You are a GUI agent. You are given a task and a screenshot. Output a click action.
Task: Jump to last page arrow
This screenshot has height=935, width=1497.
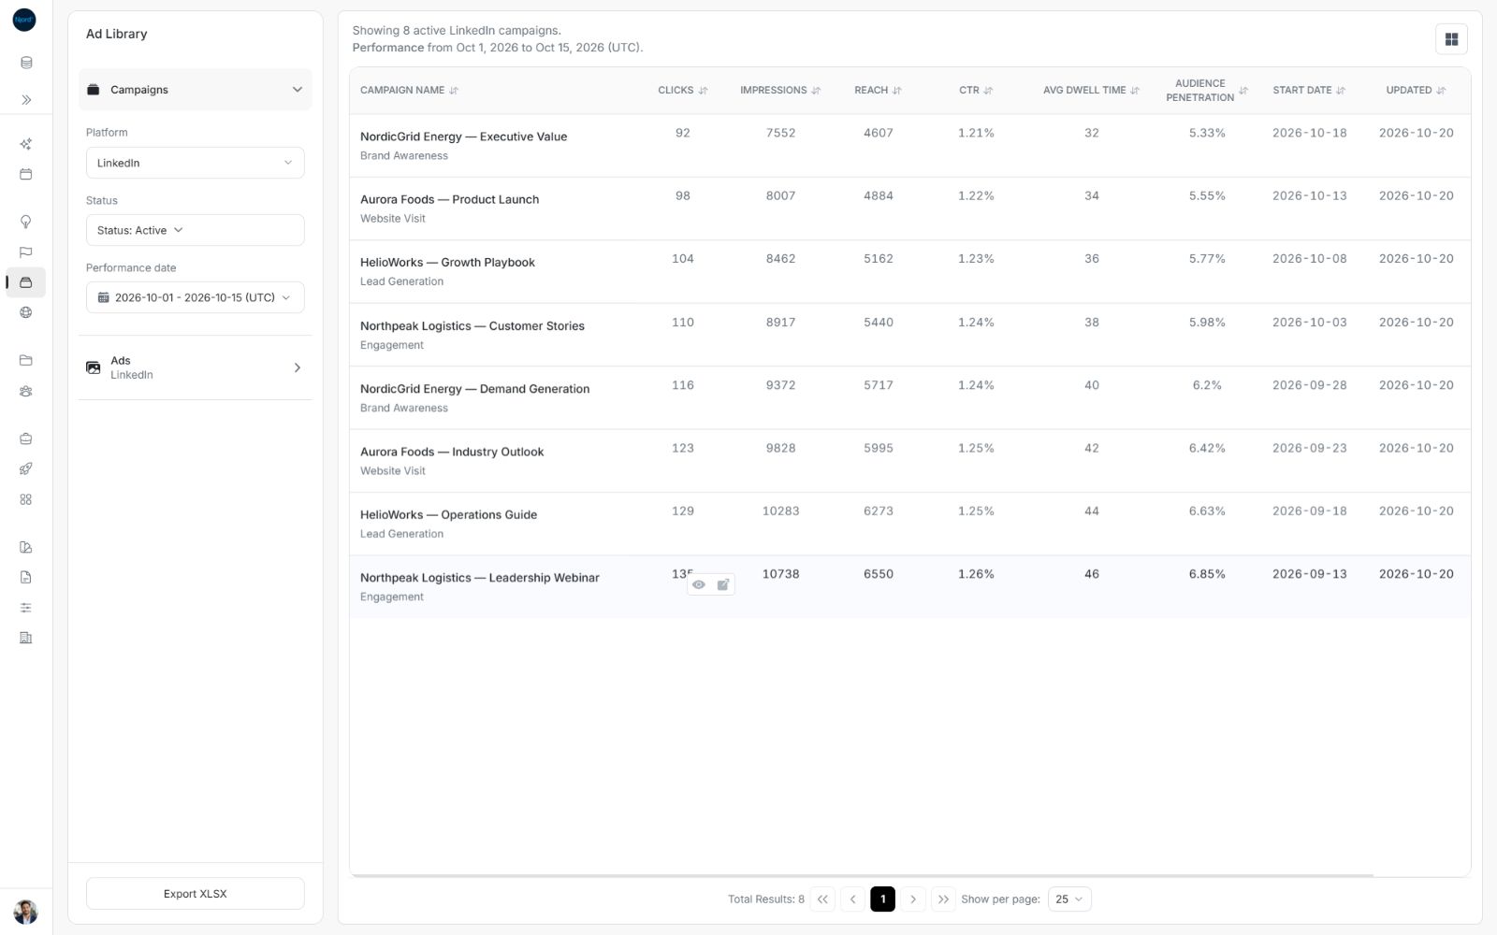point(943,899)
